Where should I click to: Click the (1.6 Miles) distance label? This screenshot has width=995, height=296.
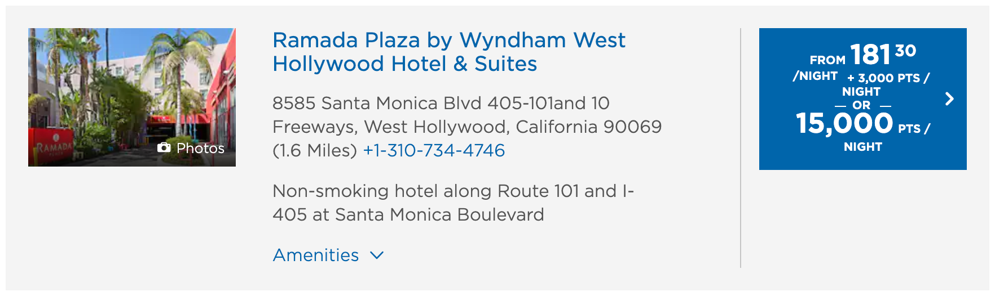[315, 150]
